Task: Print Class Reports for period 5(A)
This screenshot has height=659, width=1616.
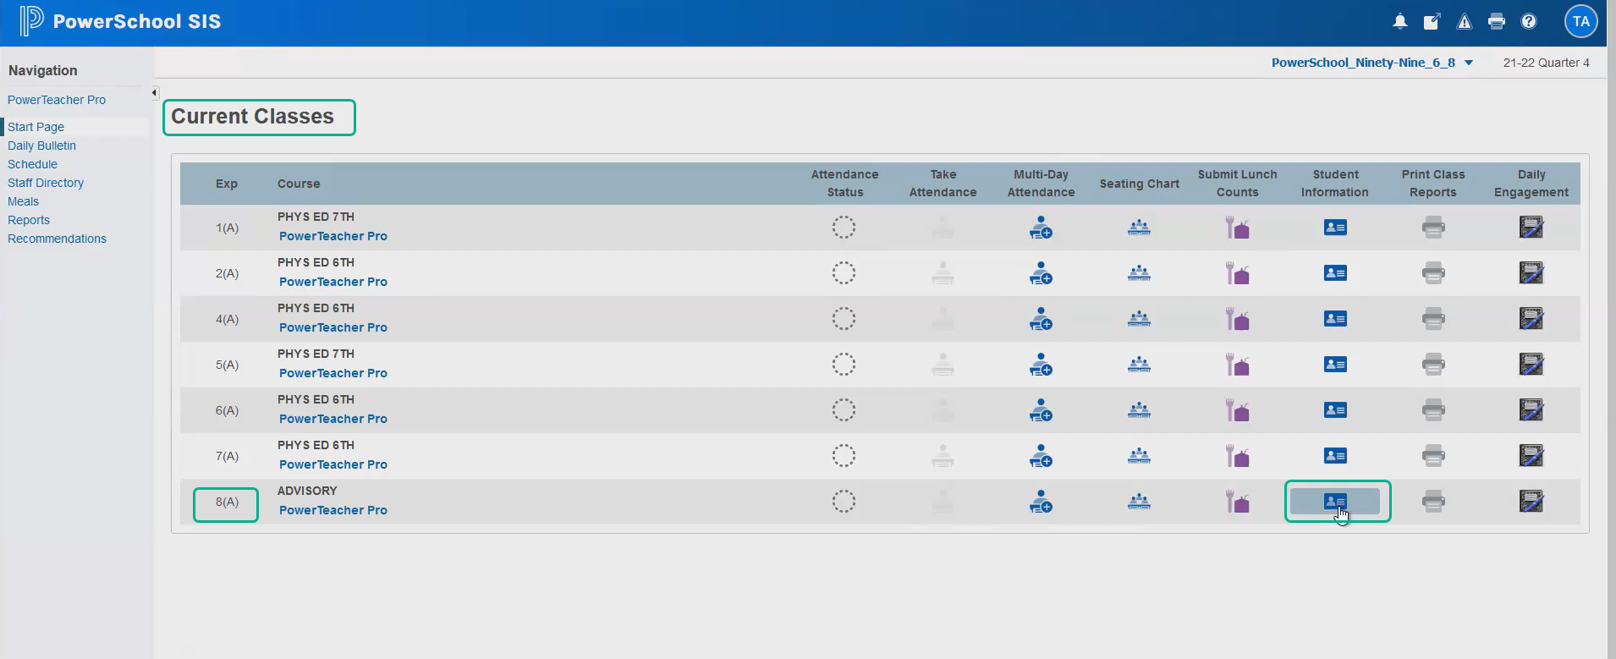Action: point(1432,365)
